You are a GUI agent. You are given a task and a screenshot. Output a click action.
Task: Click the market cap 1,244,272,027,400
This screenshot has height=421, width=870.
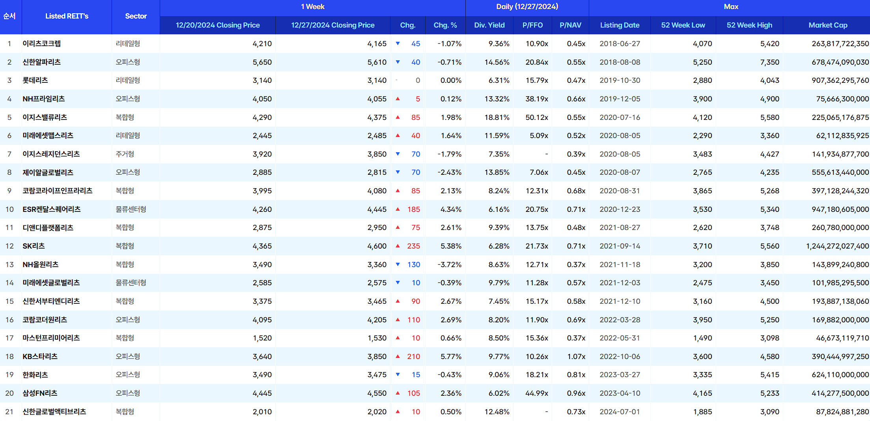tap(837, 246)
